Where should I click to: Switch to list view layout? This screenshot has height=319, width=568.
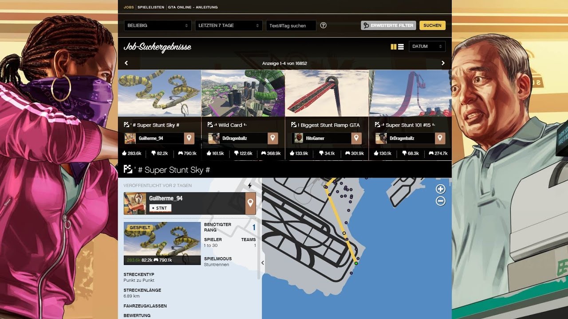point(401,47)
